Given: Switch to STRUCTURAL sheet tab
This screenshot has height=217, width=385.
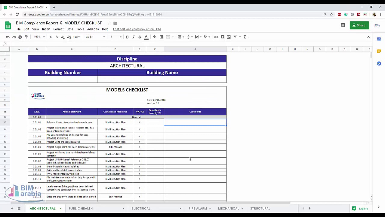Looking at the screenshot, I should tap(260, 208).
